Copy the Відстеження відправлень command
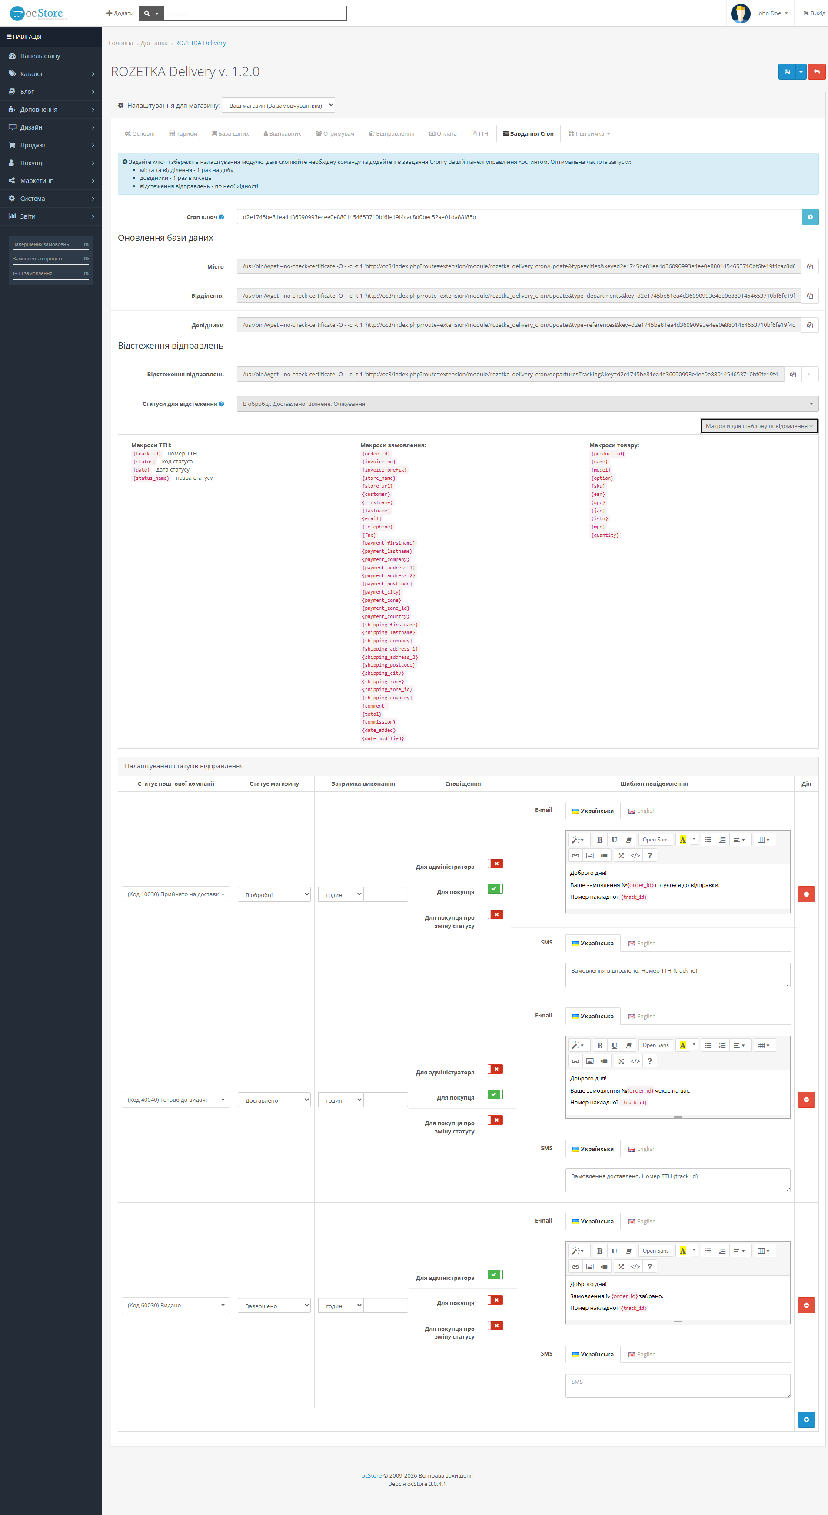 (x=793, y=375)
